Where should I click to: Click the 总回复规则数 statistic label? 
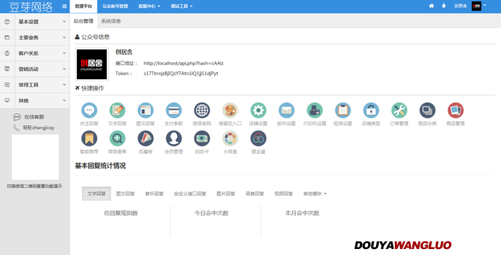121,213
